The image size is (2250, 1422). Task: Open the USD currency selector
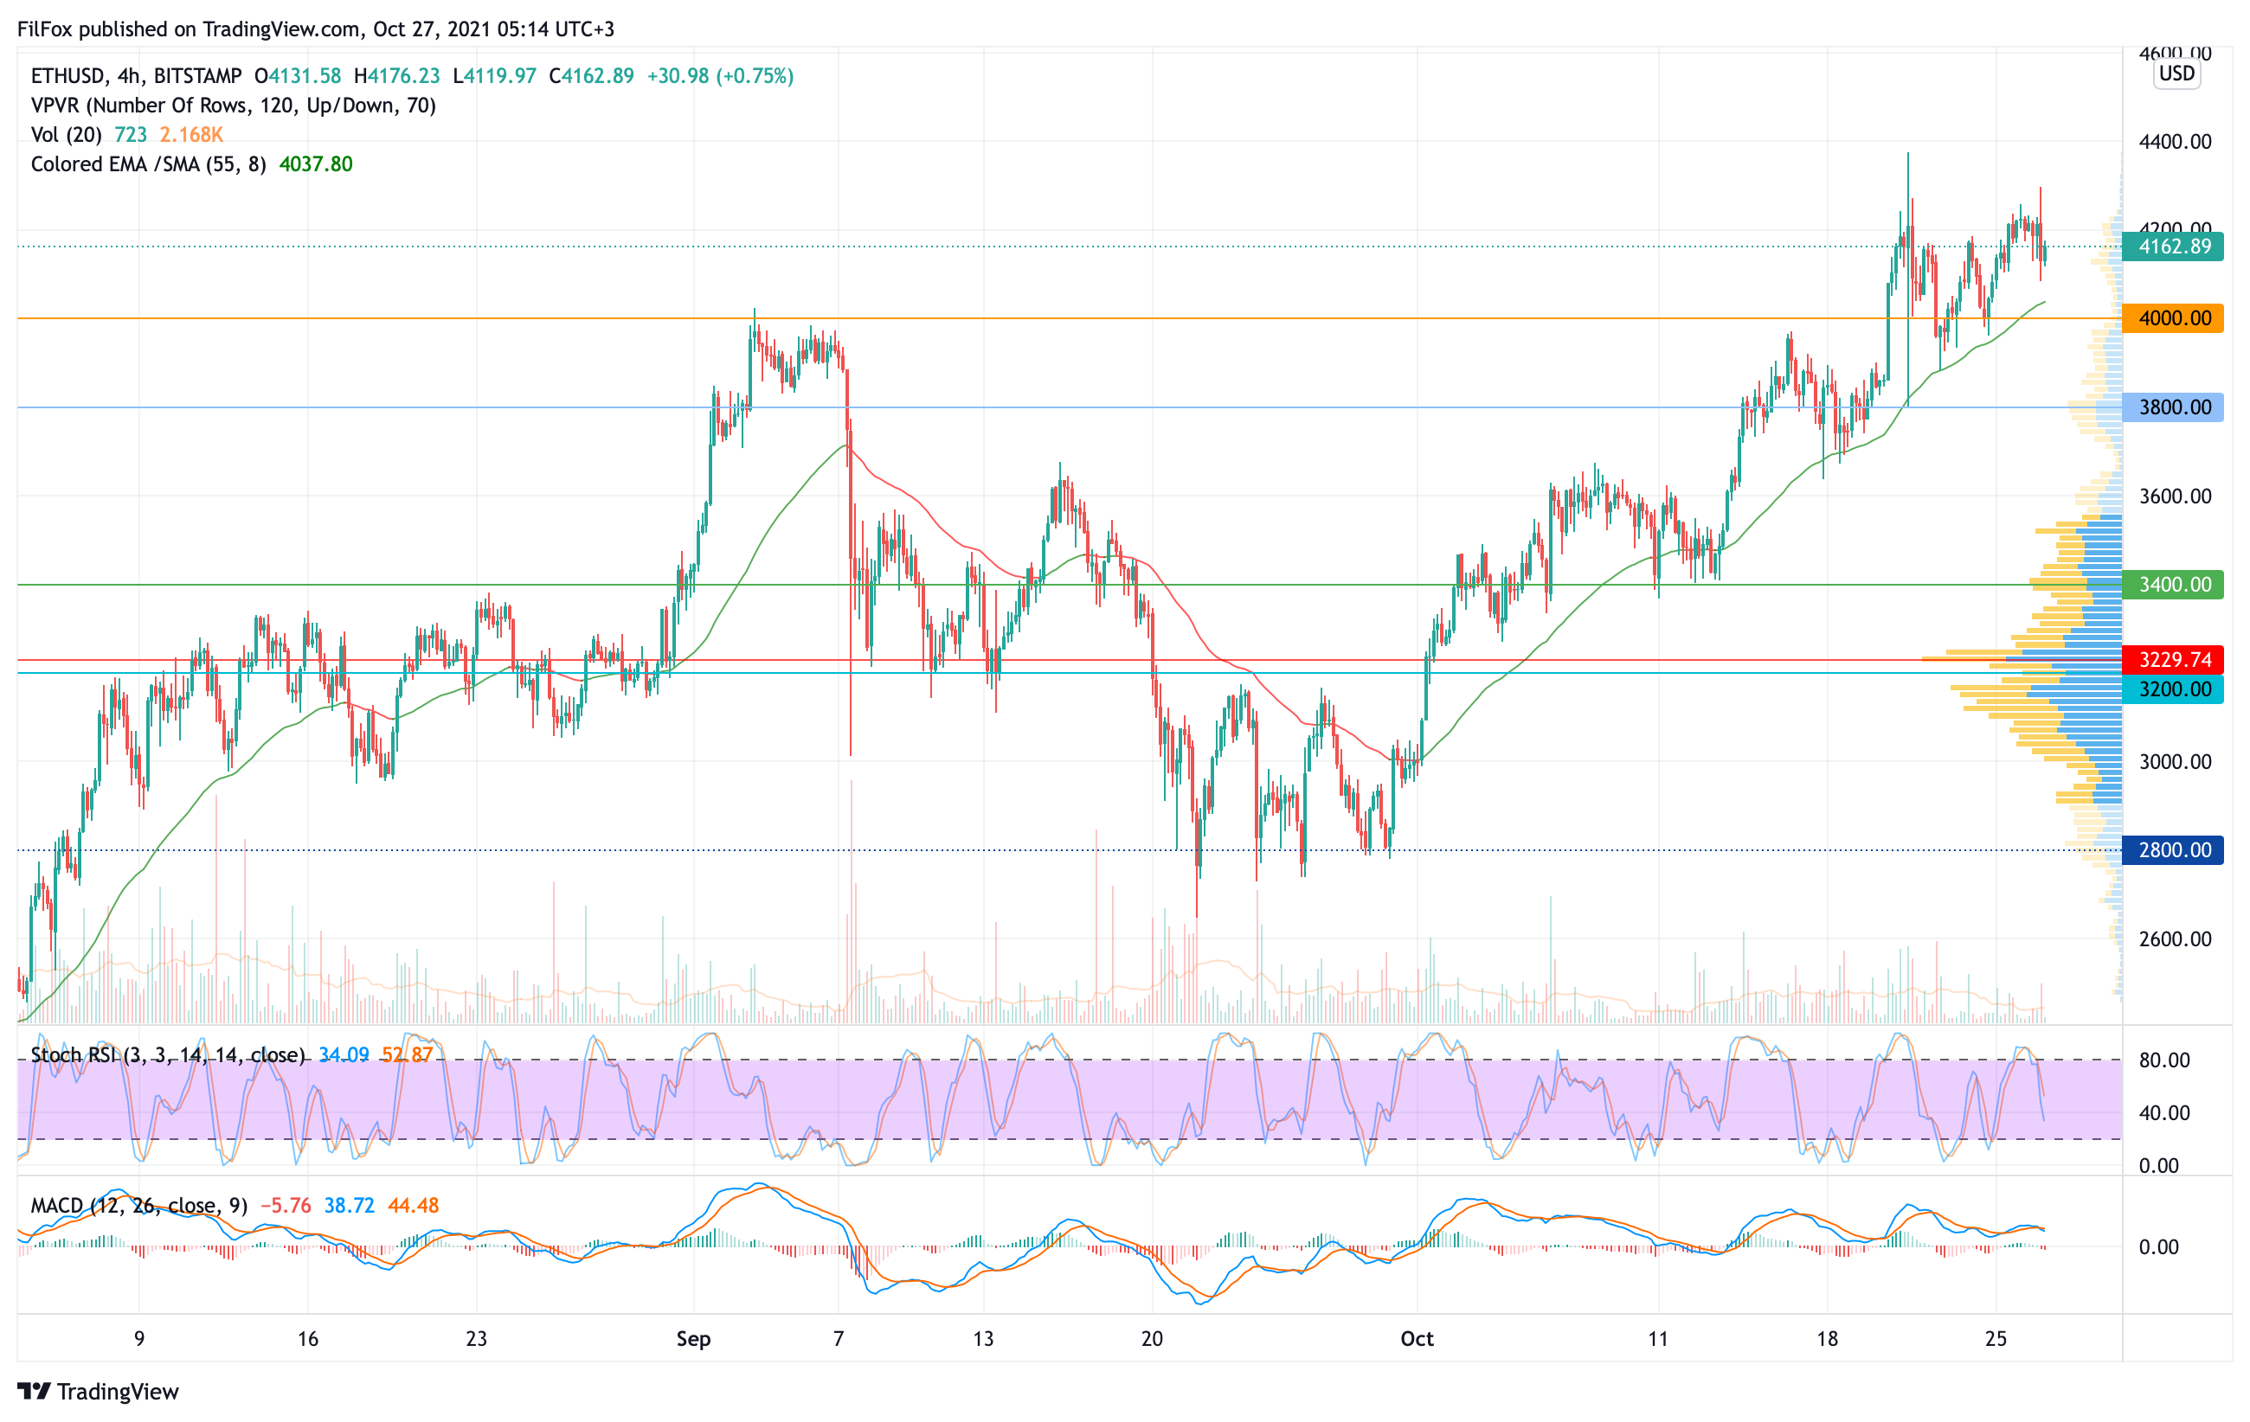[2176, 74]
